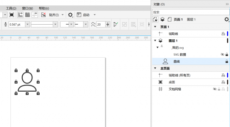The width and height of the screenshot is (230, 127).
Task: Select the 桌面 layer row
Action: coord(191,82)
